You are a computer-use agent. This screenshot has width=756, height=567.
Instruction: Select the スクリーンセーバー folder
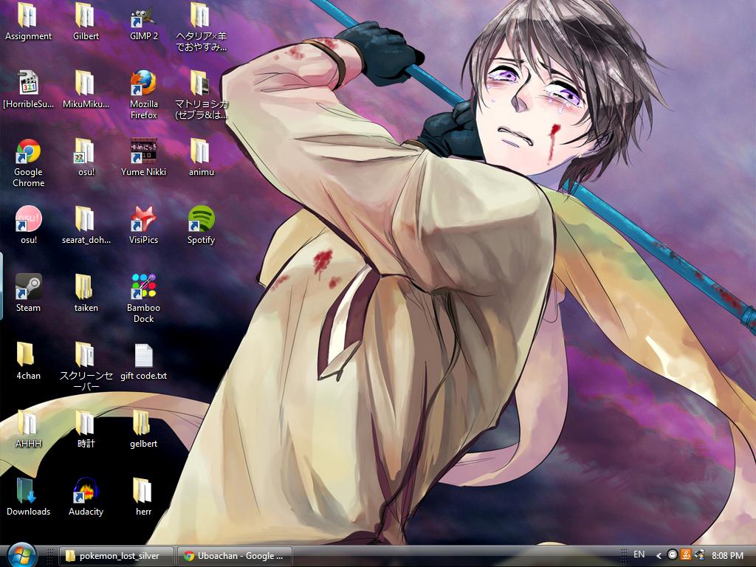(86, 367)
